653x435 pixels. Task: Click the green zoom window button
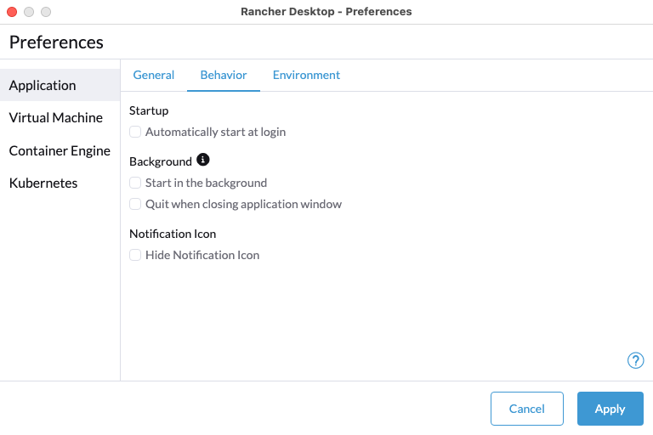point(46,12)
